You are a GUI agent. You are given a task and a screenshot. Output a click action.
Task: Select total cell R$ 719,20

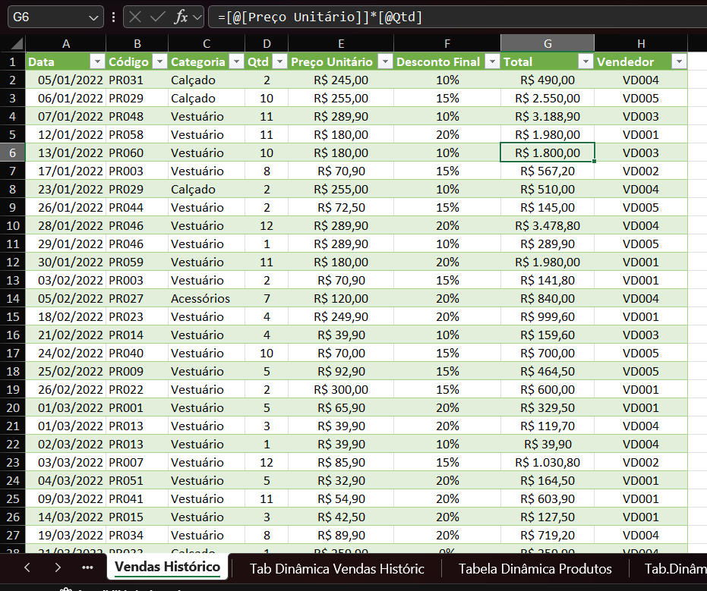click(x=548, y=535)
